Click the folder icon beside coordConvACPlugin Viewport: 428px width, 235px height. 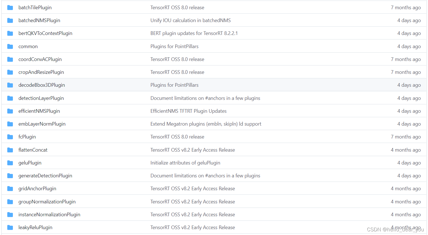tap(10, 59)
